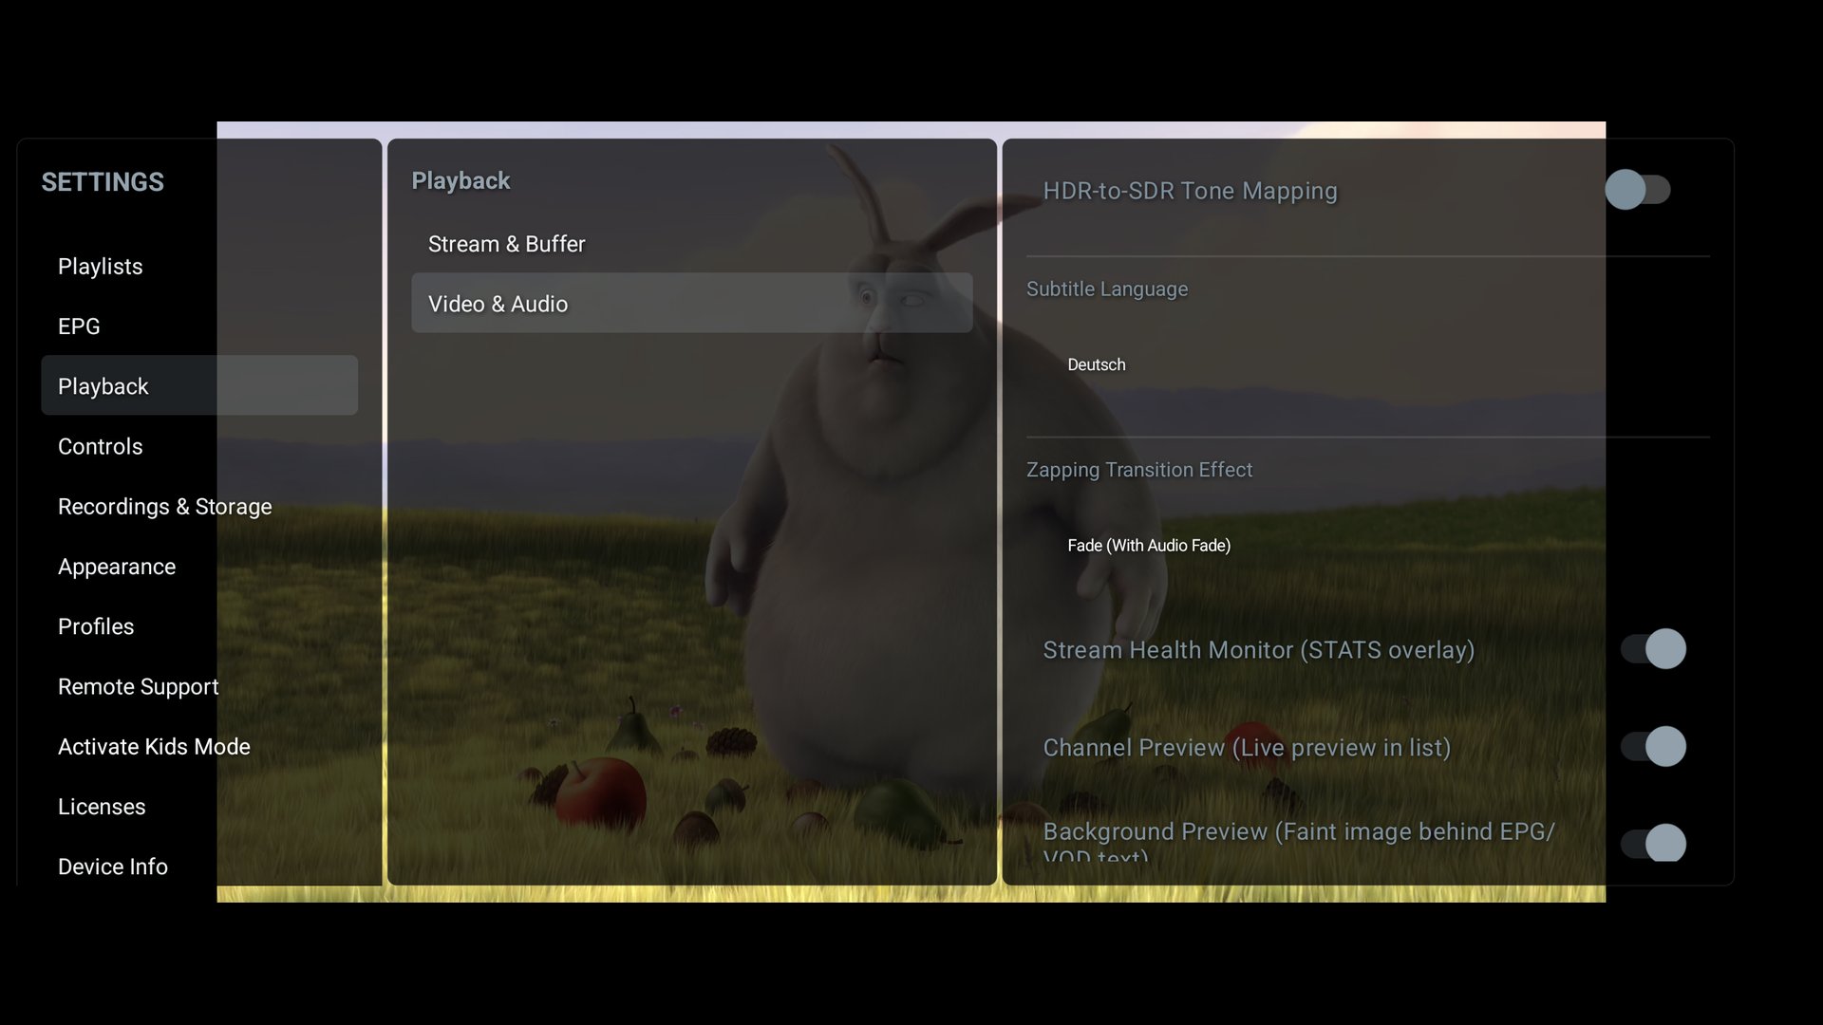Click the Subtitle Language heading
This screenshot has width=1823, height=1025.
[x=1107, y=289]
